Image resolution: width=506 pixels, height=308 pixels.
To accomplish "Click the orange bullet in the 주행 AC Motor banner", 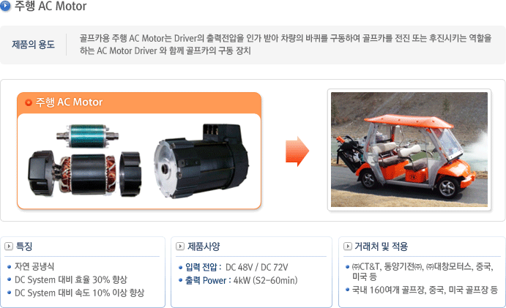I will pos(29,102).
